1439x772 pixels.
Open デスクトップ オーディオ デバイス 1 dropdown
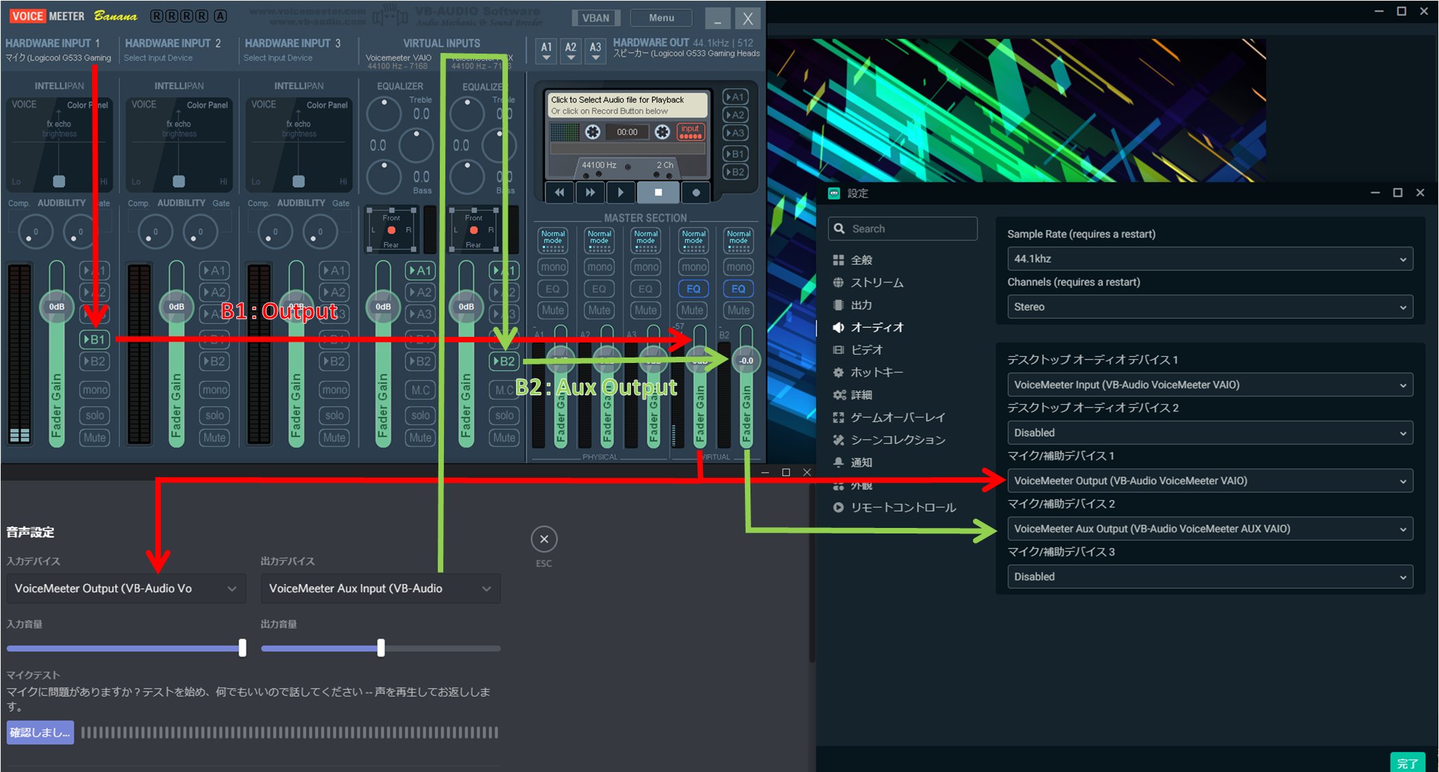1209,385
